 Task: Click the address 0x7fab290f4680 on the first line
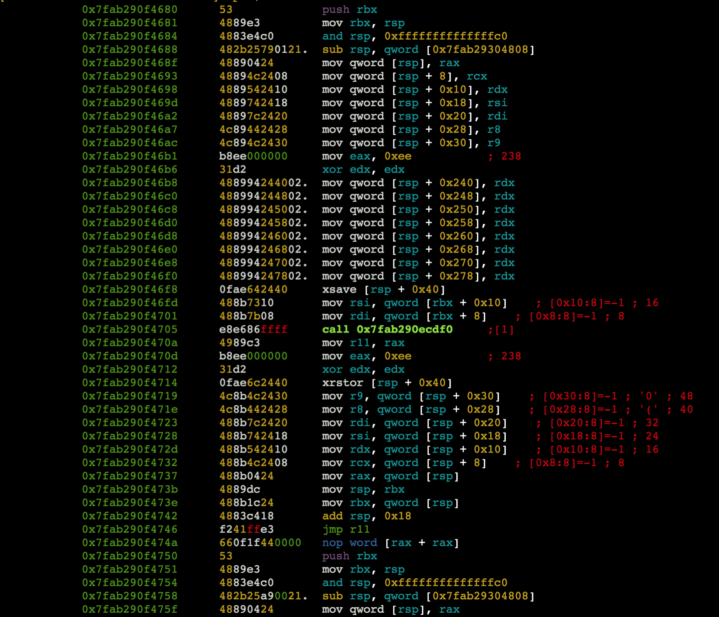point(129,9)
